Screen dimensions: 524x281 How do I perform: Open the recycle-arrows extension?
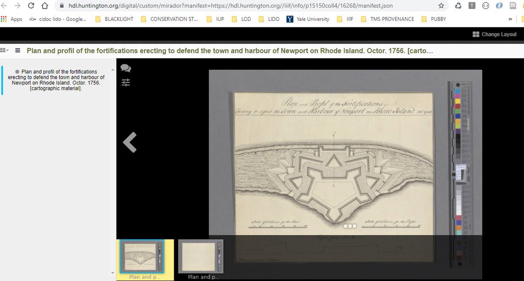(458, 6)
